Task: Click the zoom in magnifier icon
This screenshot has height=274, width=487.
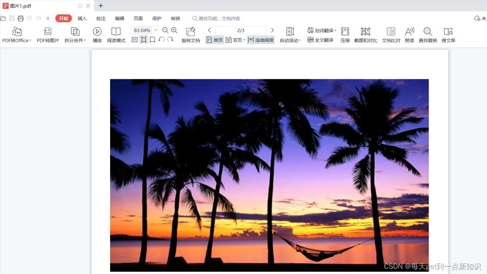Action: click(x=174, y=30)
